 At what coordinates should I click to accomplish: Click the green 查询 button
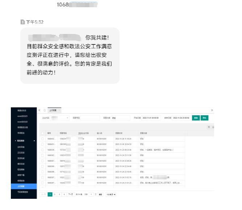[196, 118]
